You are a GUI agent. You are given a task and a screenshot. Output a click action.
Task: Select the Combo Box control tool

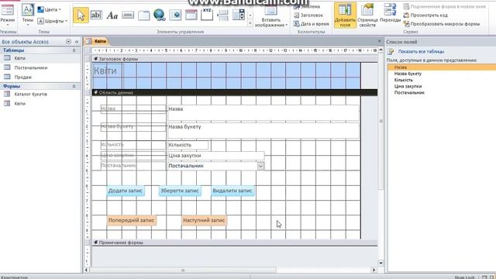click(239, 15)
